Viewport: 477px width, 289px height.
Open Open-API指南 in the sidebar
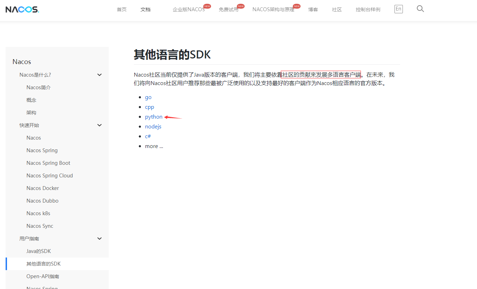(43, 276)
